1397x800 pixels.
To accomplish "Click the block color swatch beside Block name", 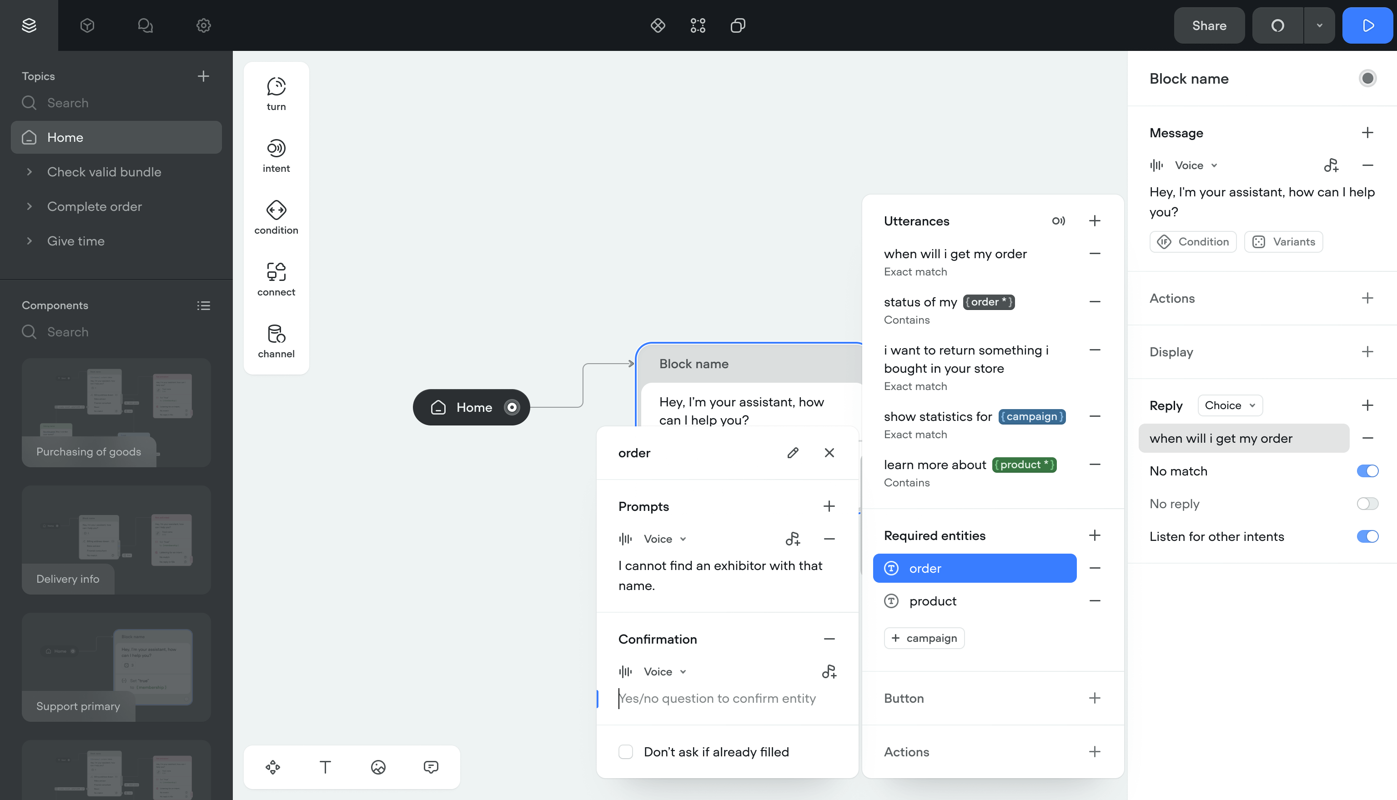I will [1368, 78].
